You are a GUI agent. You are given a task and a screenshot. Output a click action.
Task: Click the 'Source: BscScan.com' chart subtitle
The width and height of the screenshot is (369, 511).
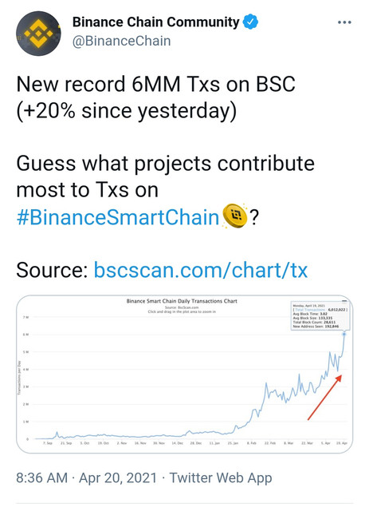(x=182, y=307)
